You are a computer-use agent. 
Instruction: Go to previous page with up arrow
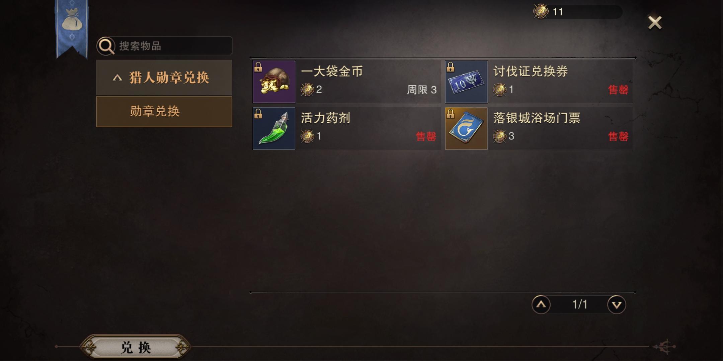point(541,305)
